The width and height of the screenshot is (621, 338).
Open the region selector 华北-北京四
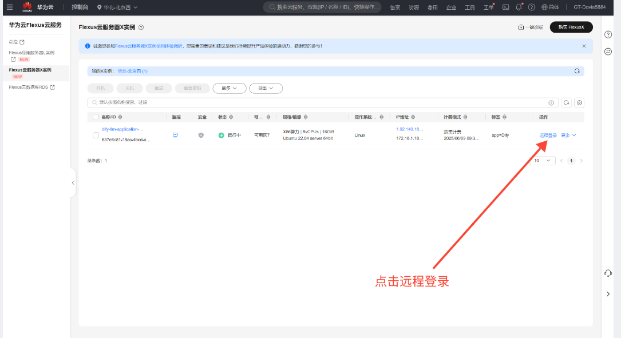point(117,7)
